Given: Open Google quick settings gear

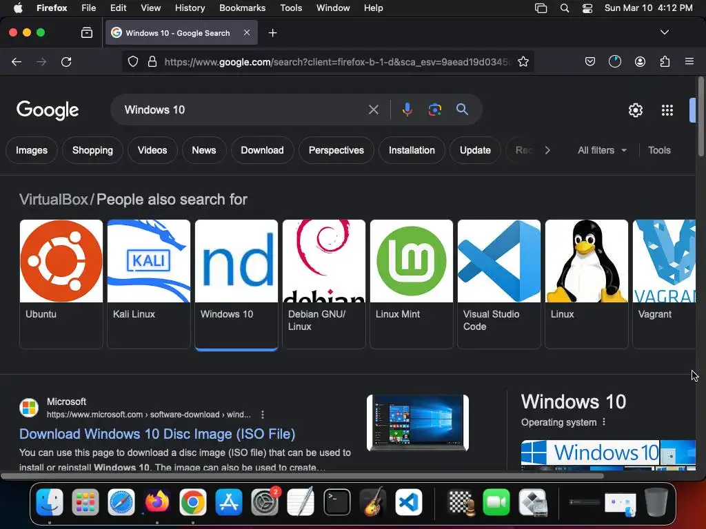Looking at the screenshot, I should [635, 110].
